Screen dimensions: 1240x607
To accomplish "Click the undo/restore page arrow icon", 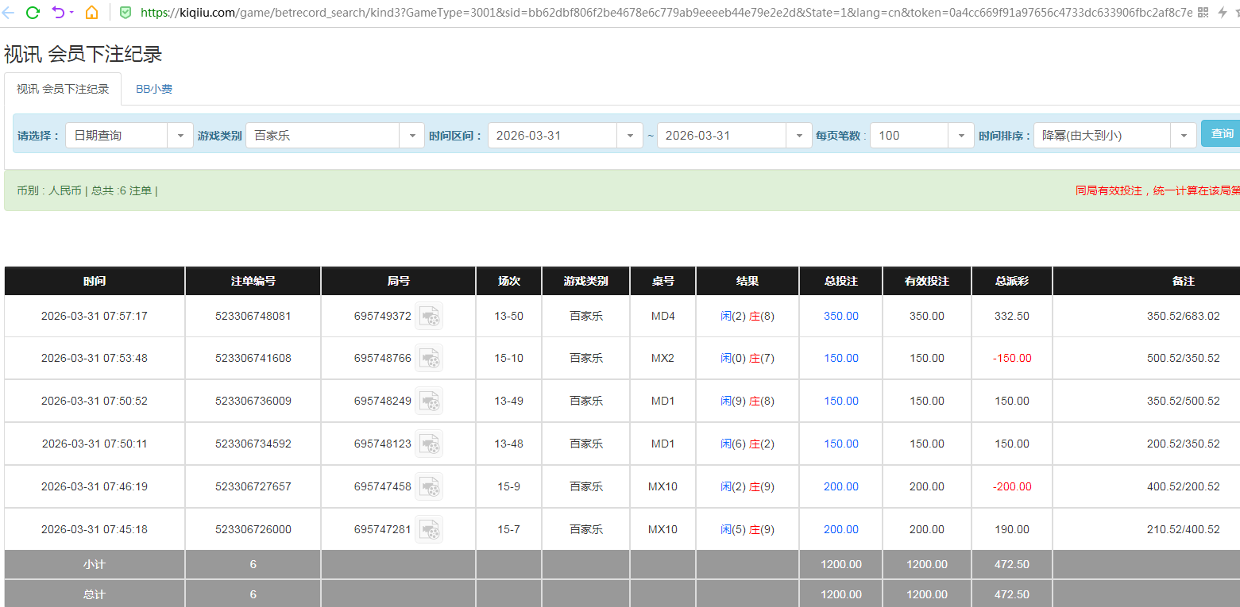I will pyautogui.click(x=58, y=13).
